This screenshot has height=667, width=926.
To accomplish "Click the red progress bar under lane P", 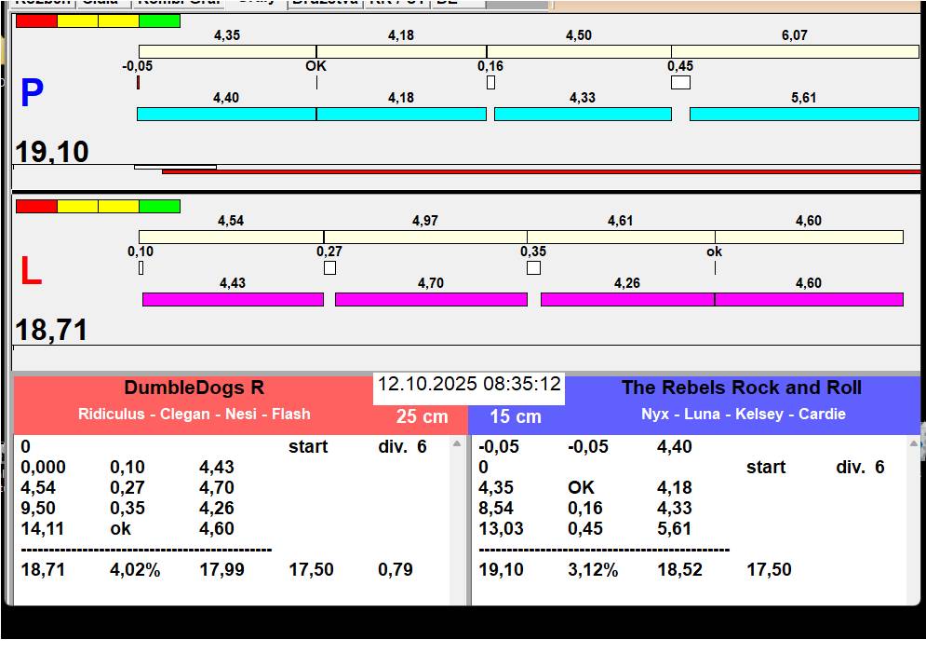I will [x=541, y=171].
